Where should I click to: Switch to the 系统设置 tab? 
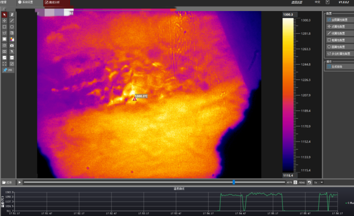(24, 2)
